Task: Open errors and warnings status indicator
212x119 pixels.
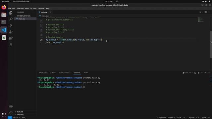Action: pyautogui.click(x=17, y=118)
